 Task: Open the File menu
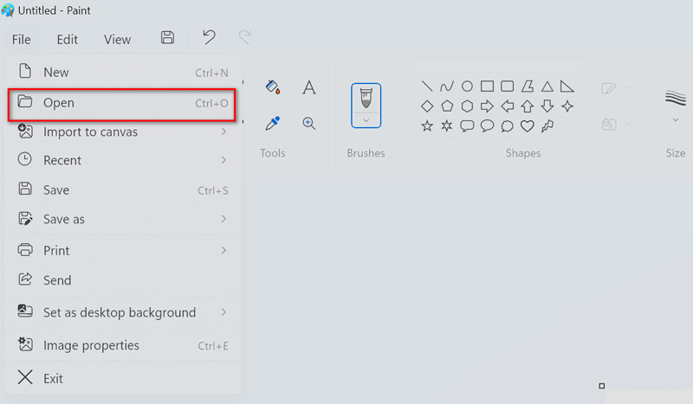(x=21, y=39)
